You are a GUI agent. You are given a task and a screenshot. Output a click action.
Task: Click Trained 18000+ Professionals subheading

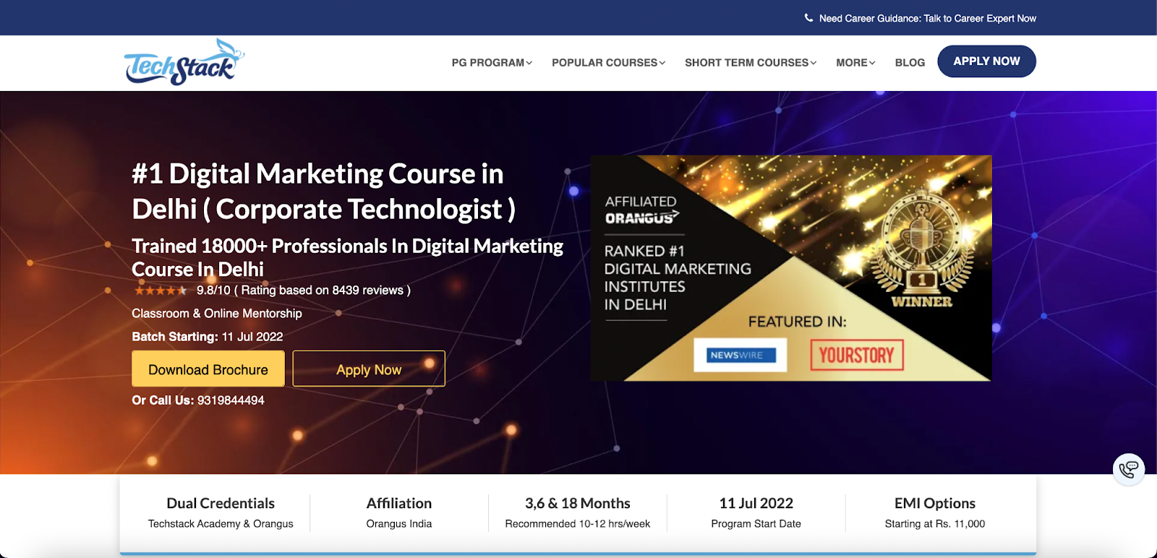pyautogui.click(x=347, y=257)
